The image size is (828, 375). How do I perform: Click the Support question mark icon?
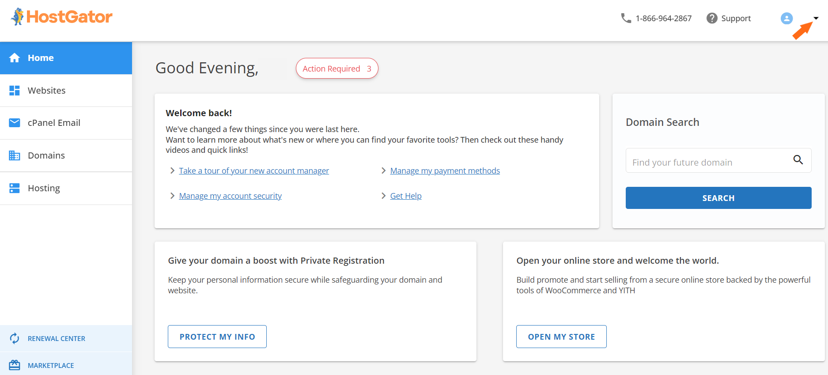pos(711,18)
